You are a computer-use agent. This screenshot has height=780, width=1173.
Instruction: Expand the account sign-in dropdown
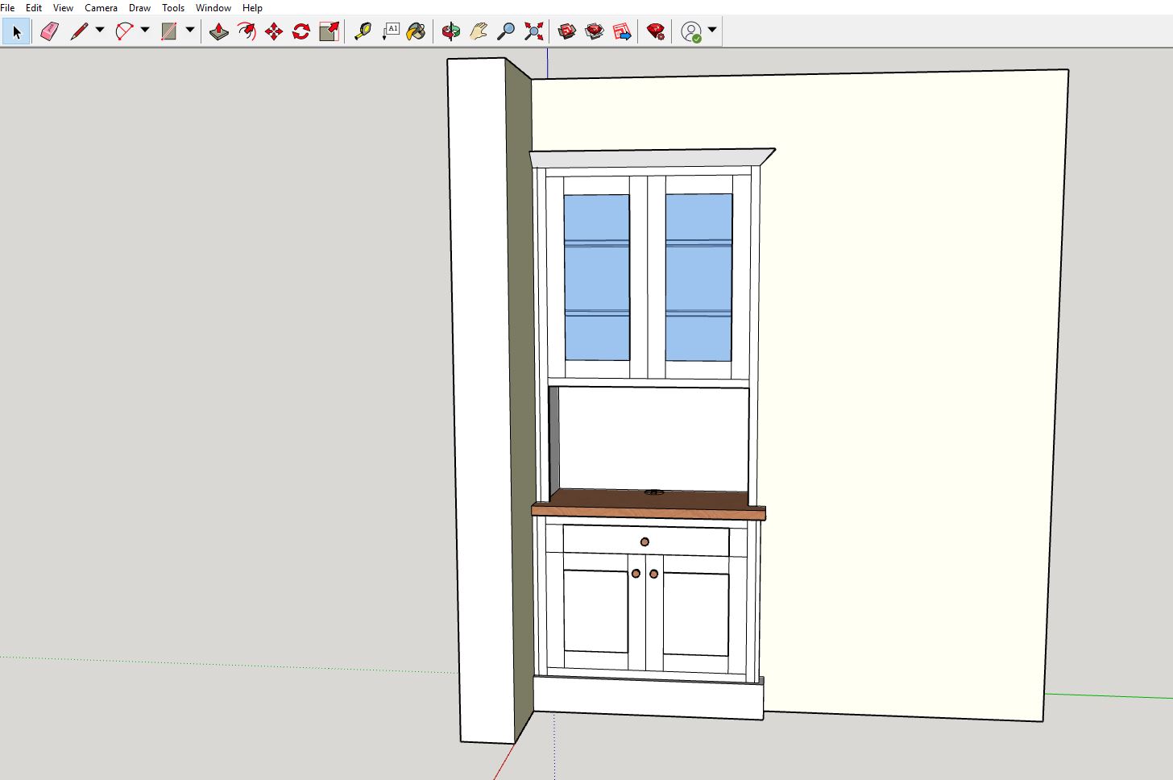(x=710, y=31)
